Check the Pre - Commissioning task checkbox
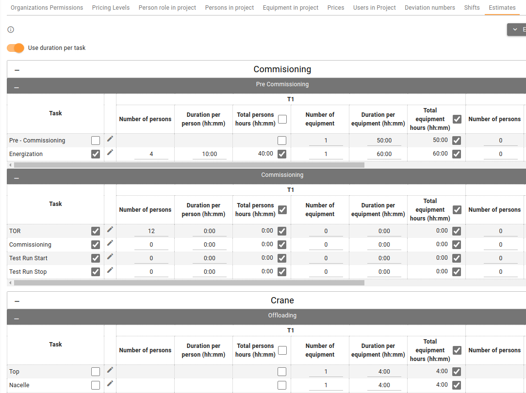Screen dimensions: 526x393 (96, 141)
